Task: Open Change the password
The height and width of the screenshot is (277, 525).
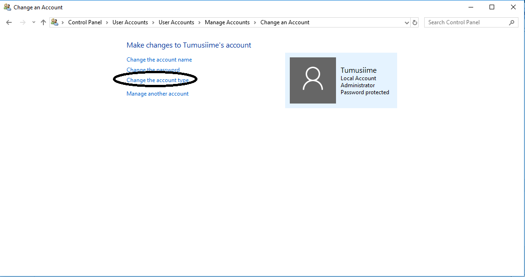Action: click(x=153, y=69)
